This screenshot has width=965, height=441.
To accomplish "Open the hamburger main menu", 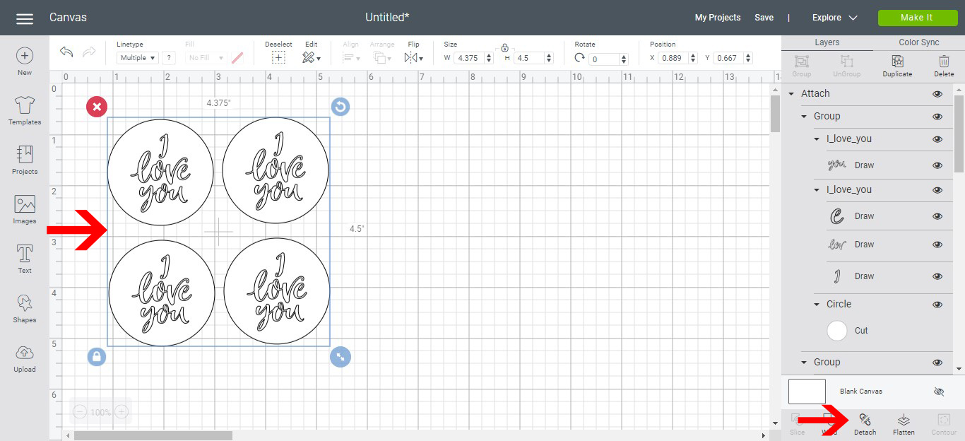I will coord(25,18).
